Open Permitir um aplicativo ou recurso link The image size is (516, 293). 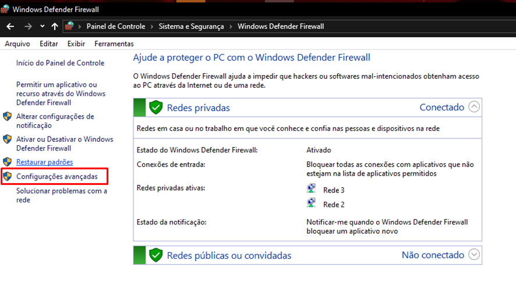61,94
